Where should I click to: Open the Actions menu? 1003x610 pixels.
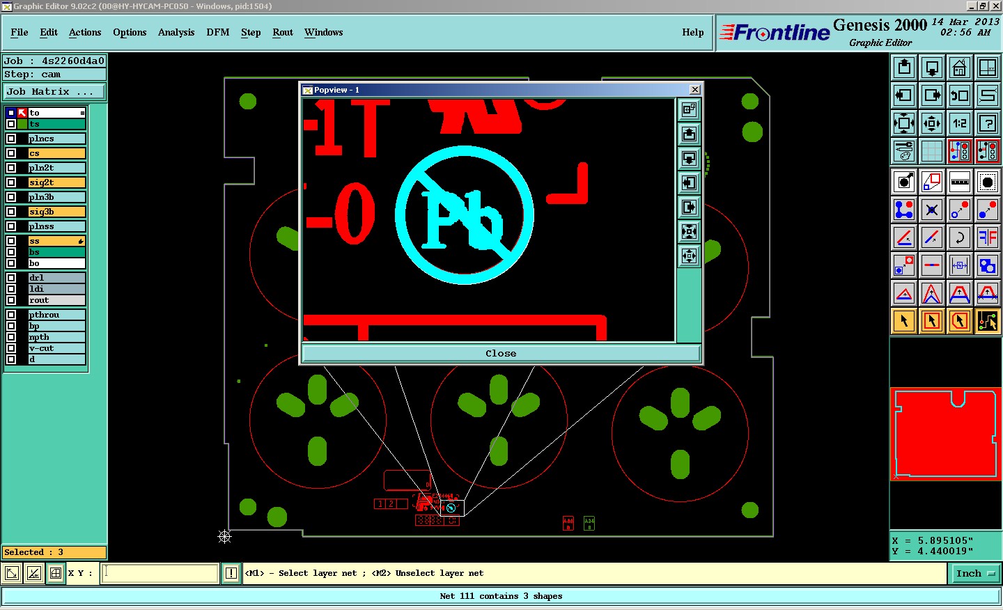pos(85,32)
